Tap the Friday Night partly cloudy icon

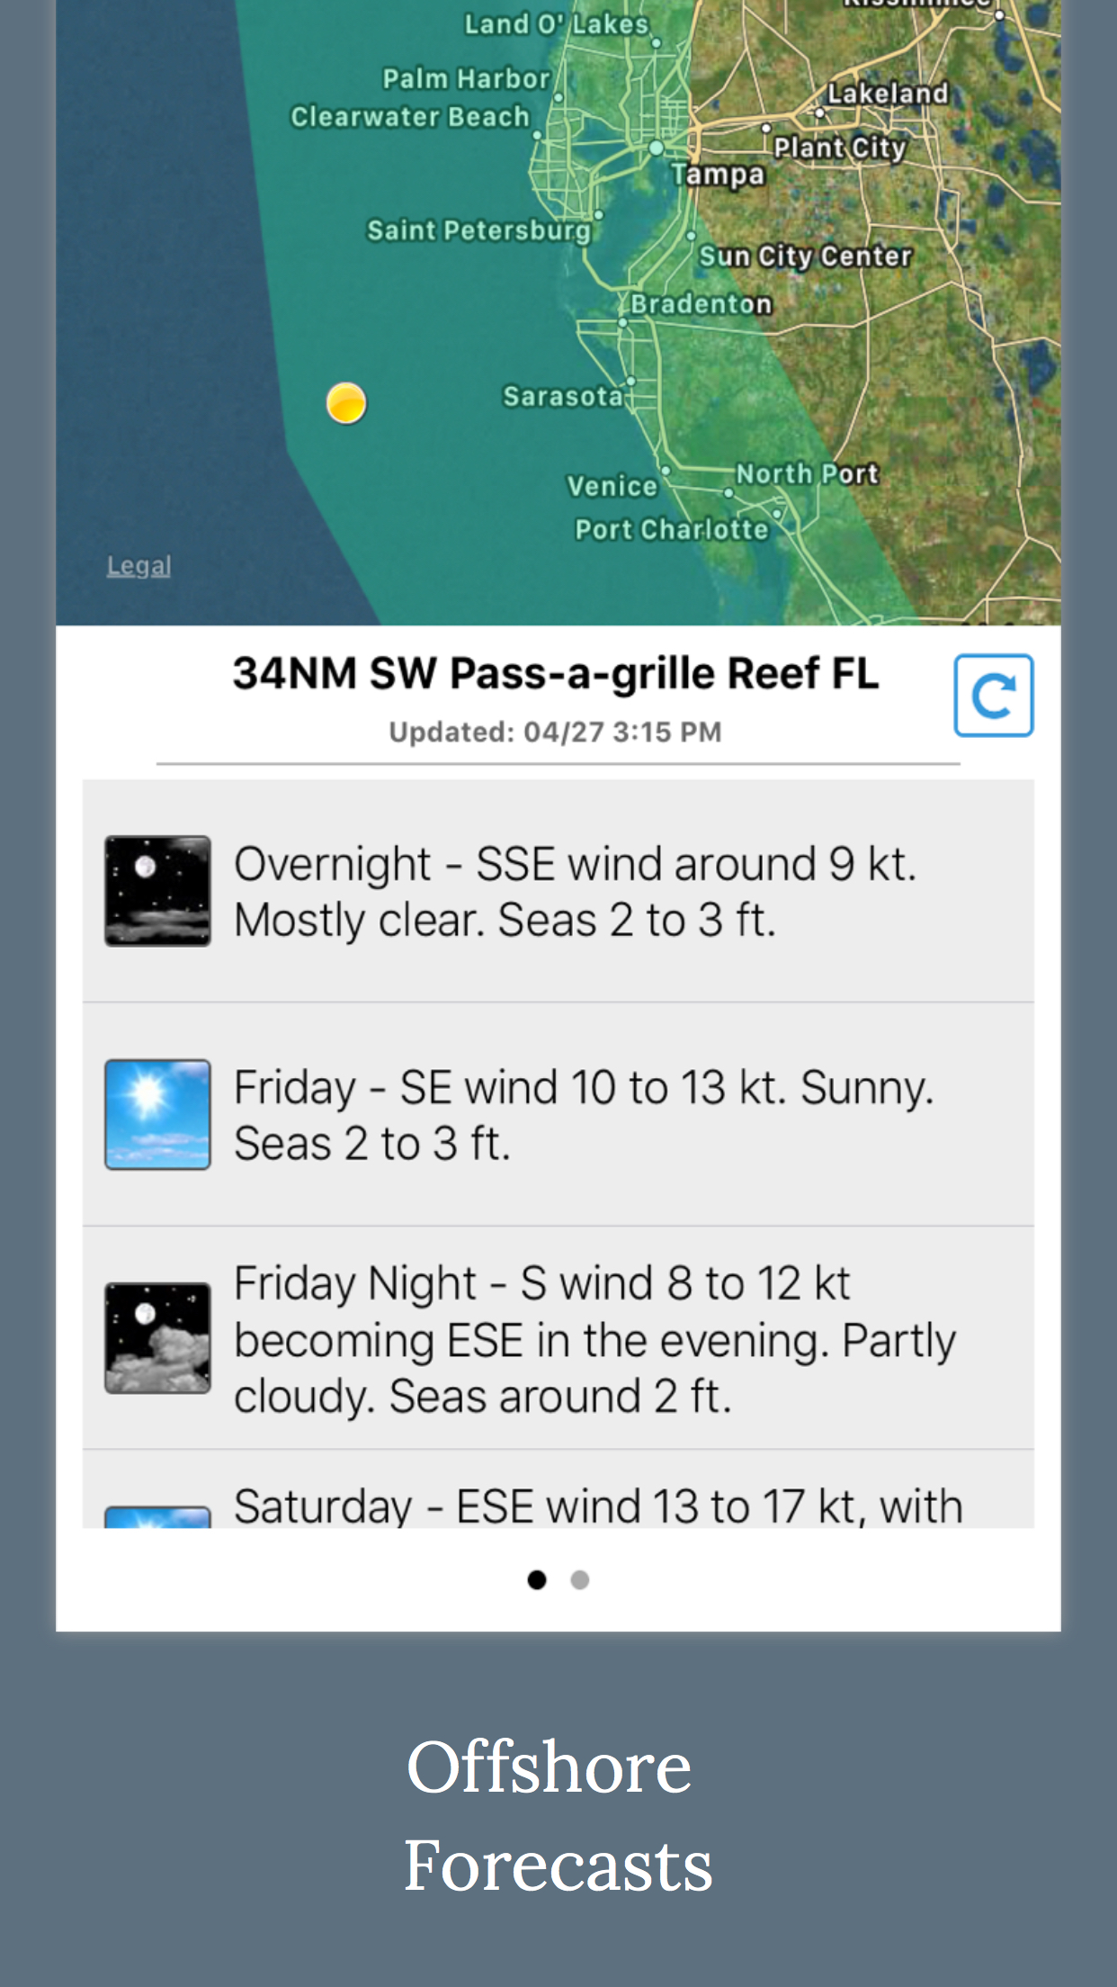(x=158, y=1337)
